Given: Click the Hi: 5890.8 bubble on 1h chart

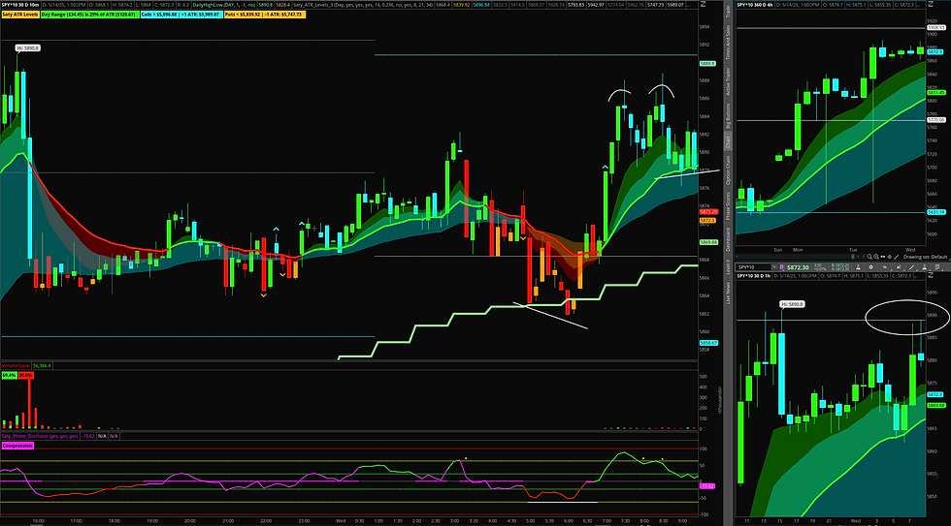Looking at the screenshot, I should [x=792, y=304].
